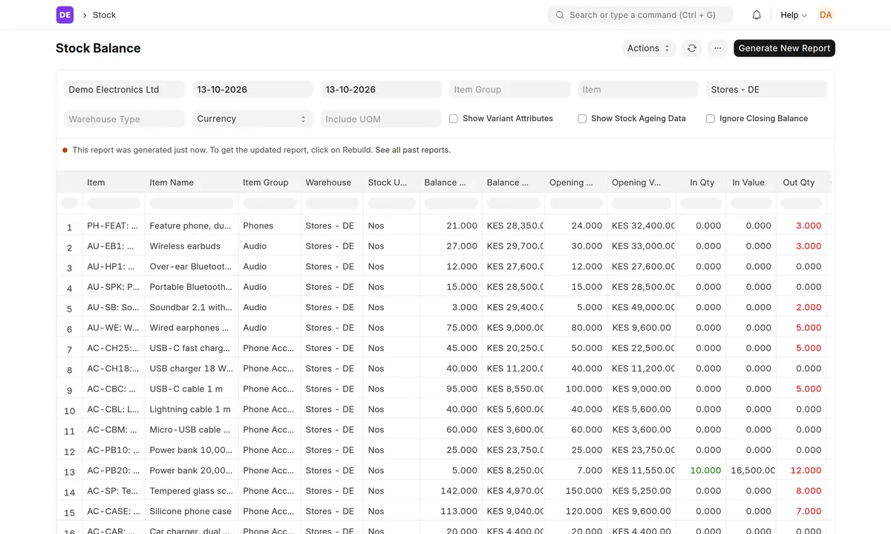
Task: Click the search magnifier icon
Action: 560,15
